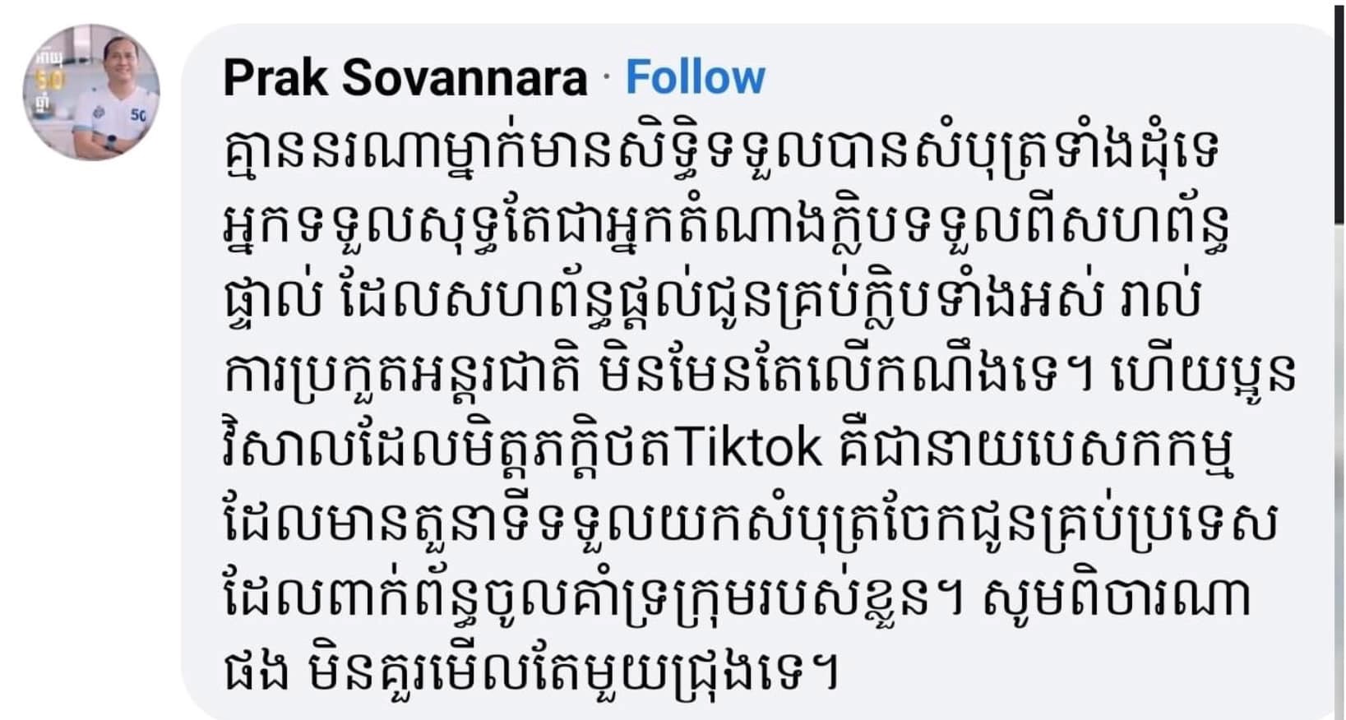Open Prak Sovannara's profile picture
This screenshot has width=1346, height=720.
pyautogui.click(x=91, y=92)
